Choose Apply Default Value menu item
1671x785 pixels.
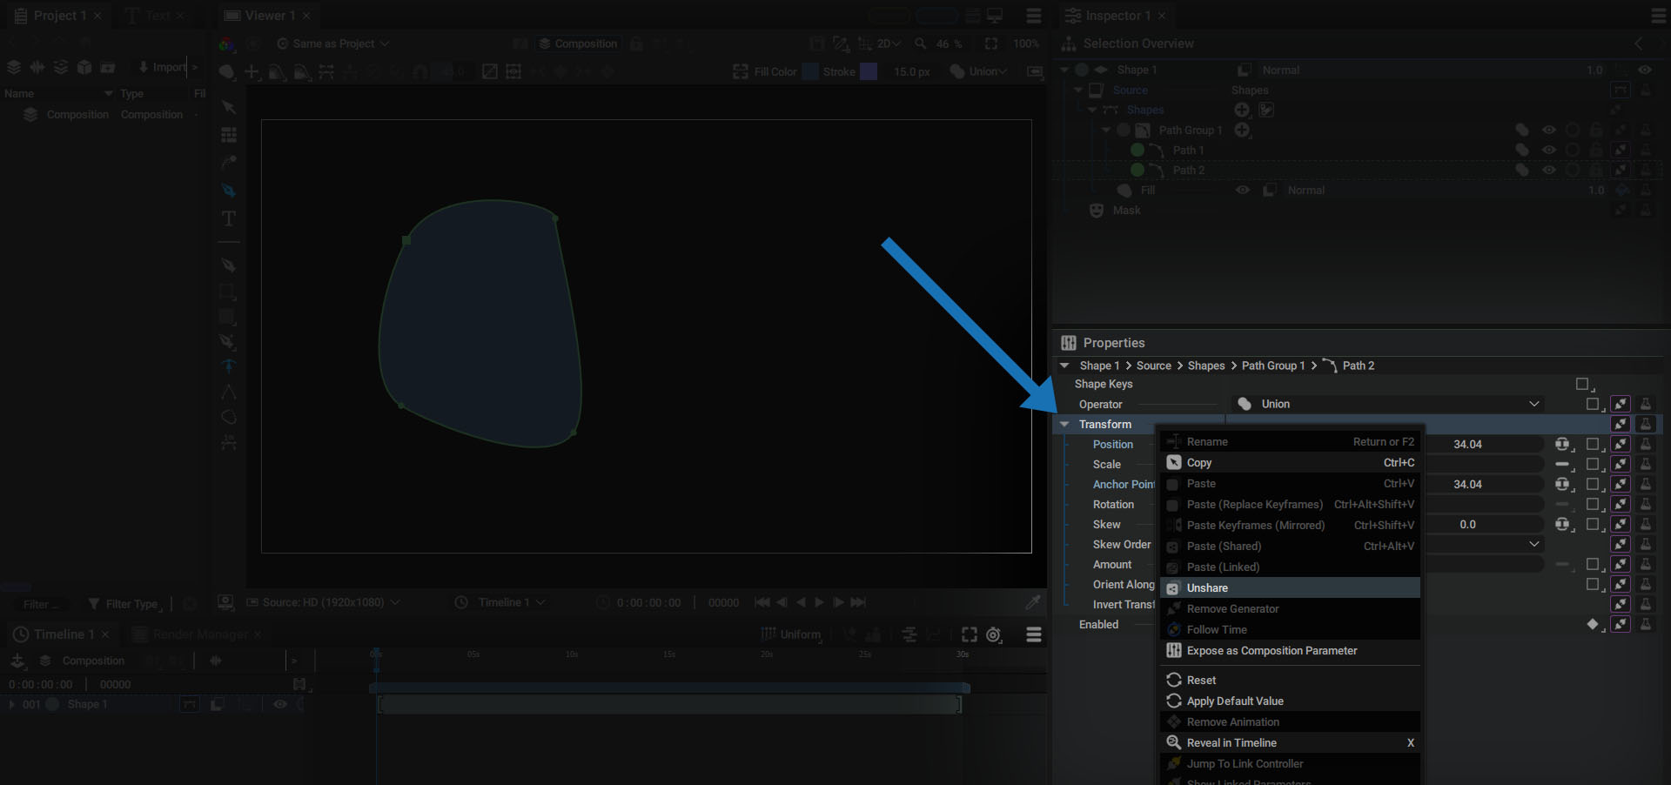coord(1291,701)
